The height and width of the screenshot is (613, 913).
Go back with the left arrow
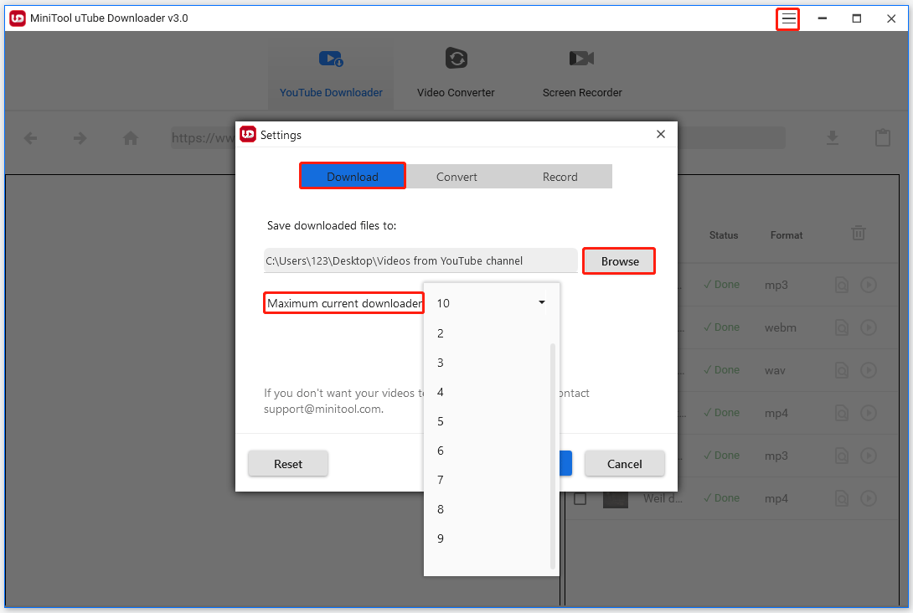[x=30, y=138]
